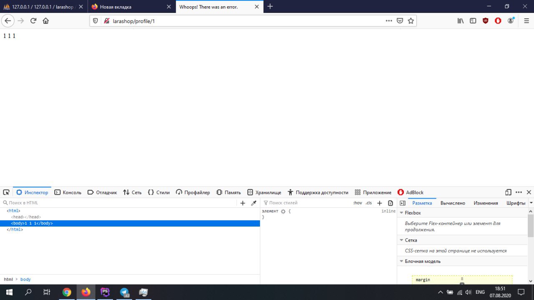The height and width of the screenshot is (300, 534).
Task: Open the Поддержка доступности tab
Action: [x=317, y=192]
